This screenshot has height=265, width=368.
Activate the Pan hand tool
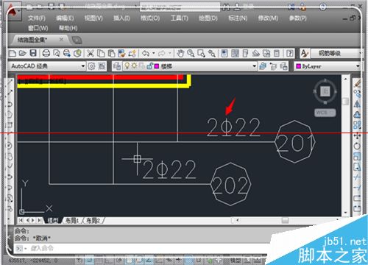[x=180, y=53]
